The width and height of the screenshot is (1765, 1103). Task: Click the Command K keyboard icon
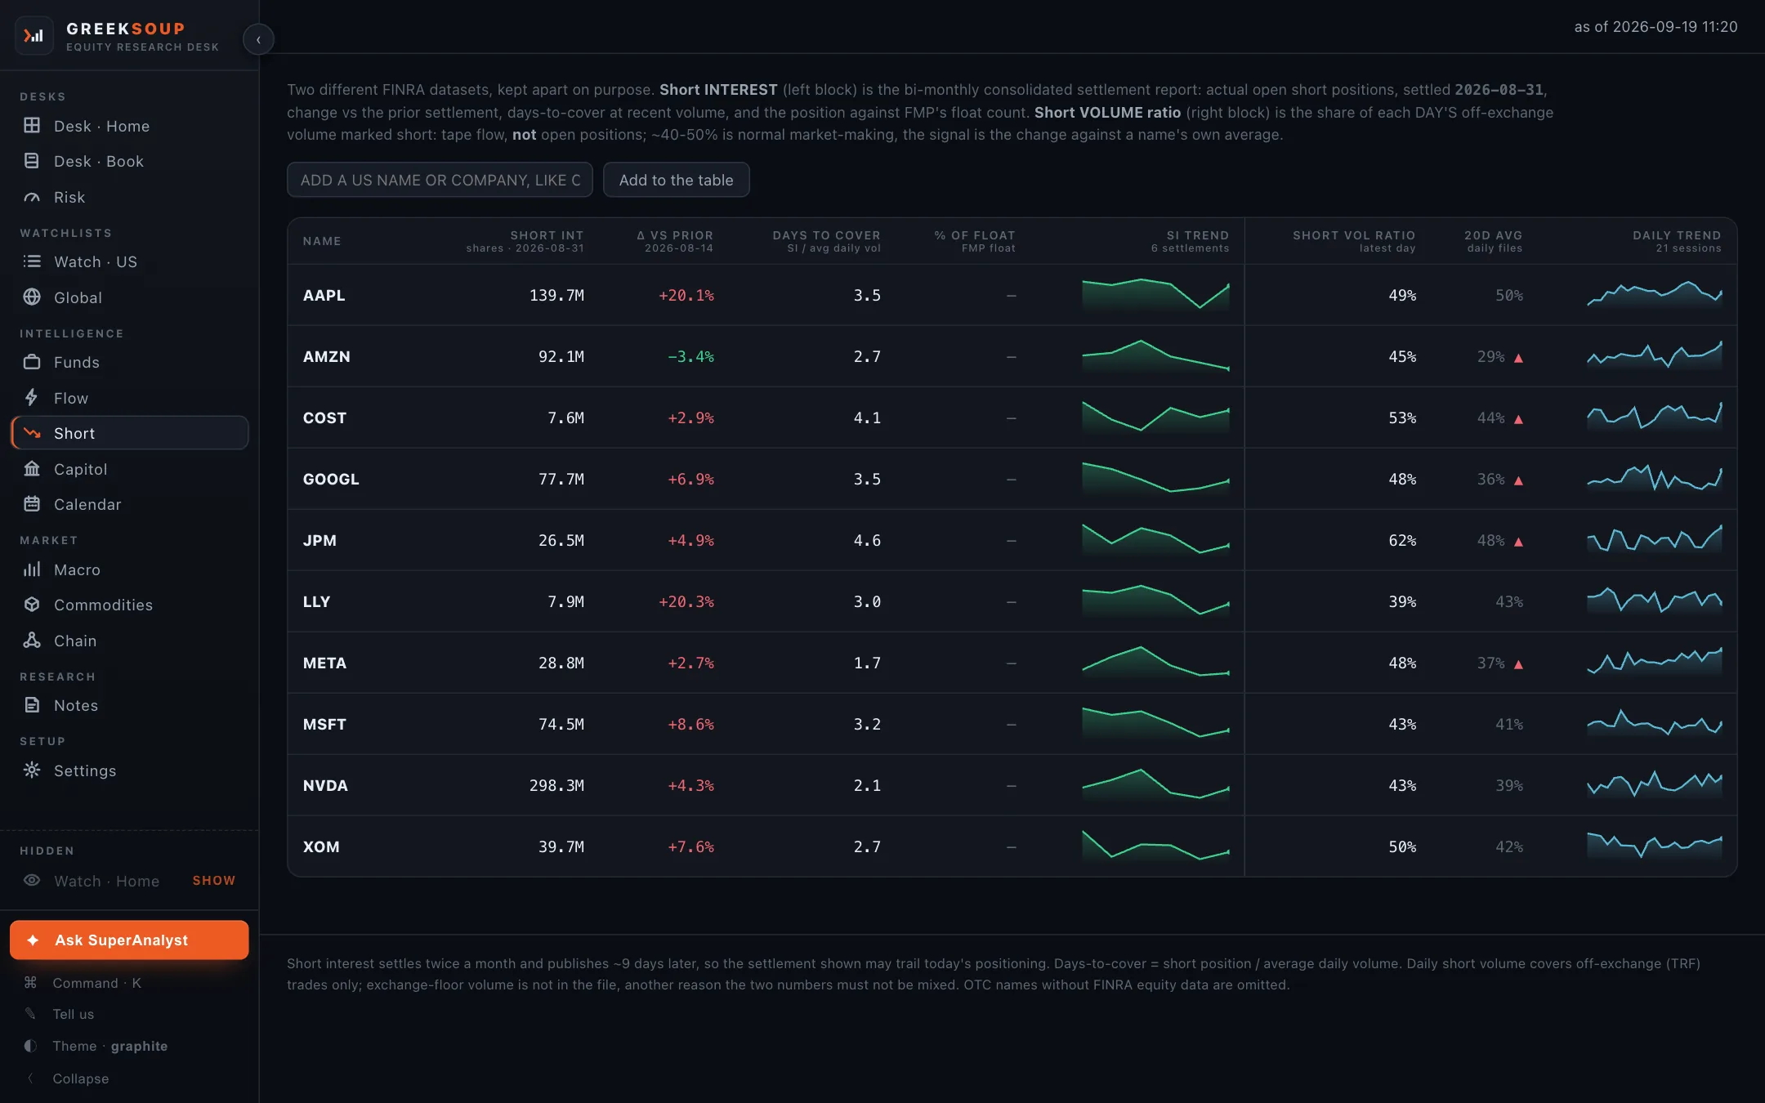pos(30,983)
